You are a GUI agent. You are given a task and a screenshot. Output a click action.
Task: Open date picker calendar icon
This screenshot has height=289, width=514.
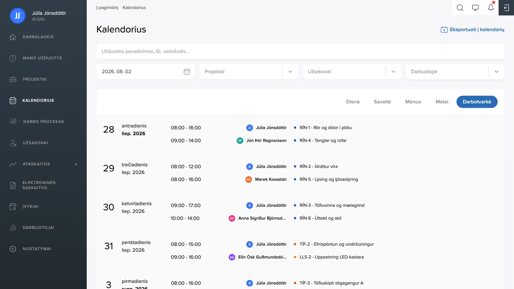pos(187,72)
